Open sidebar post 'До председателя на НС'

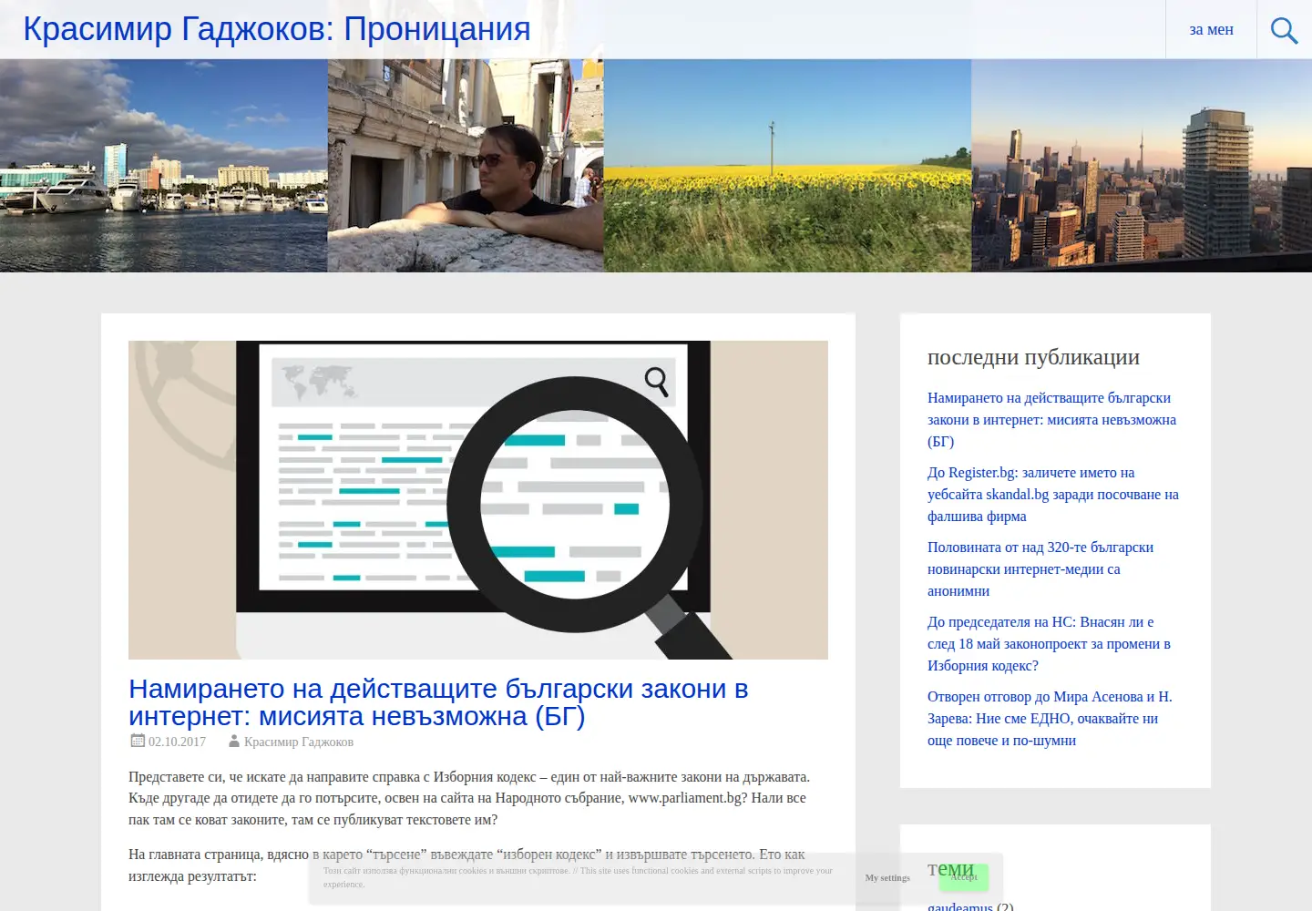[1049, 644]
